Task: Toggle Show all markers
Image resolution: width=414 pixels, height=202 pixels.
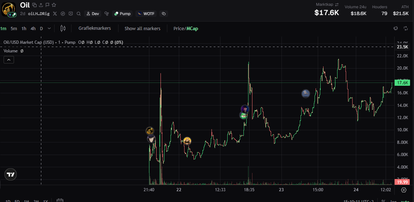Action: coord(142,28)
